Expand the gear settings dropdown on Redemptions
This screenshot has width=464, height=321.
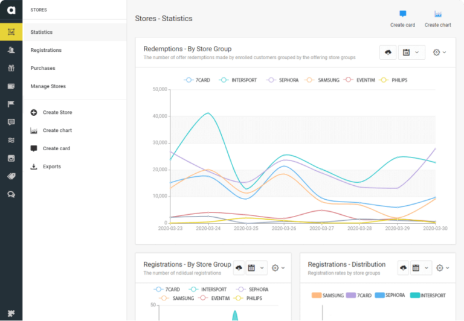pos(439,52)
